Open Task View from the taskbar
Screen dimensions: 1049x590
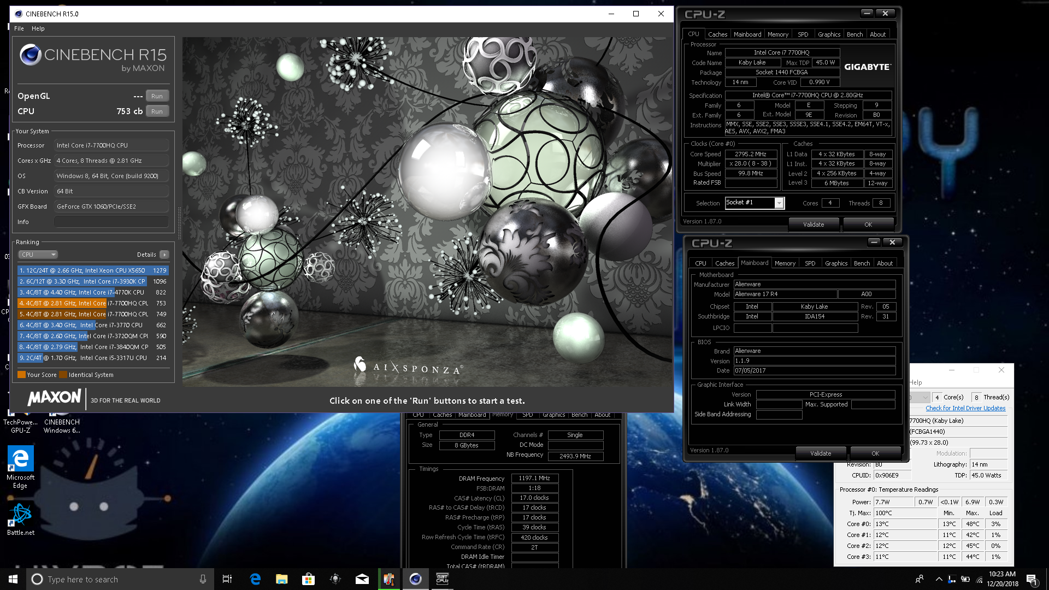tap(227, 579)
